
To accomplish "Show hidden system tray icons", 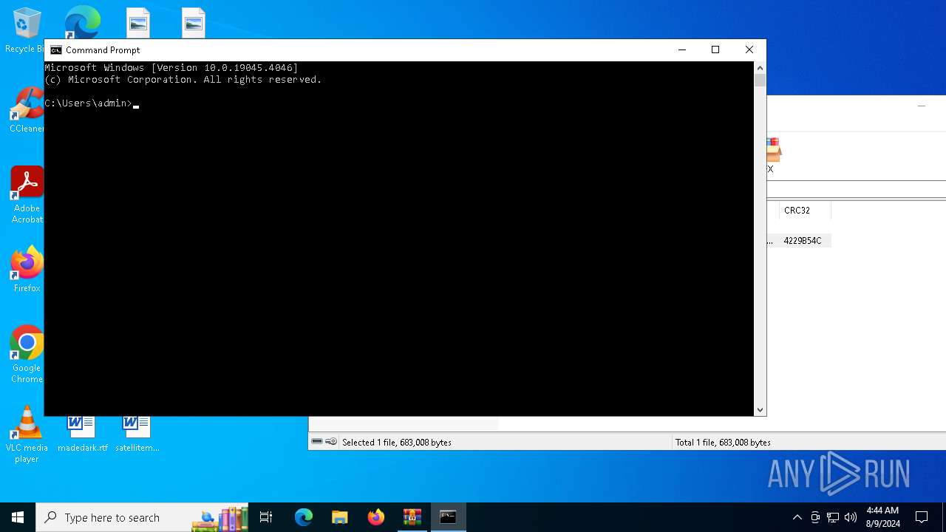I will (797, 517).
